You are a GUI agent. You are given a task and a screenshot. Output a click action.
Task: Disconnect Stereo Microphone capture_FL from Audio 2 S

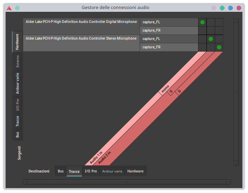click(211, 39)
